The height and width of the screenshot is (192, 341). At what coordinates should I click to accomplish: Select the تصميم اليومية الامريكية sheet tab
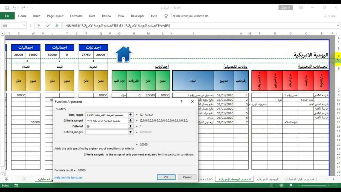[234, 179]
